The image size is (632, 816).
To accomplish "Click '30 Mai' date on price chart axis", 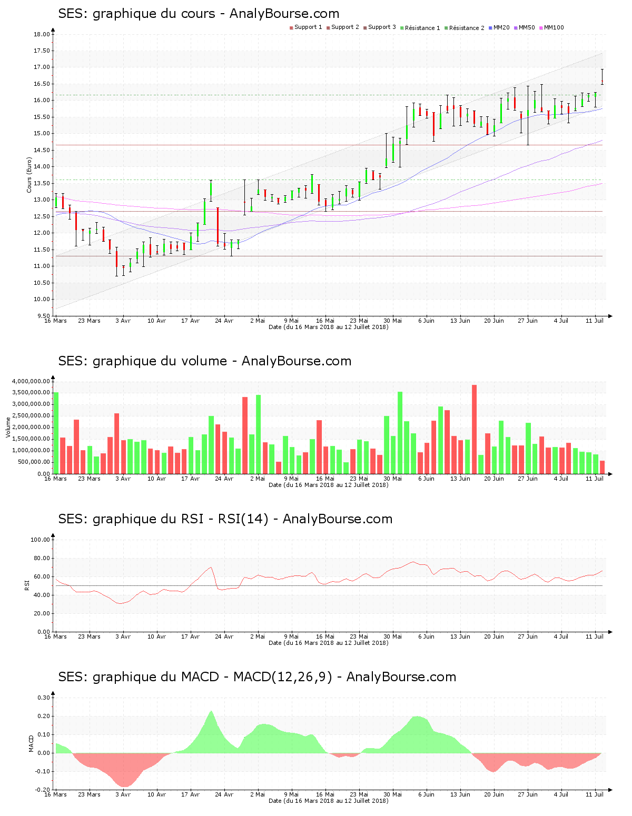I will click(392, 321).
